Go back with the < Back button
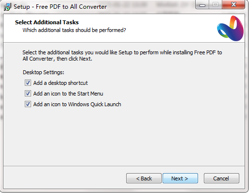 pyautogui.click(x=144, y=178)
